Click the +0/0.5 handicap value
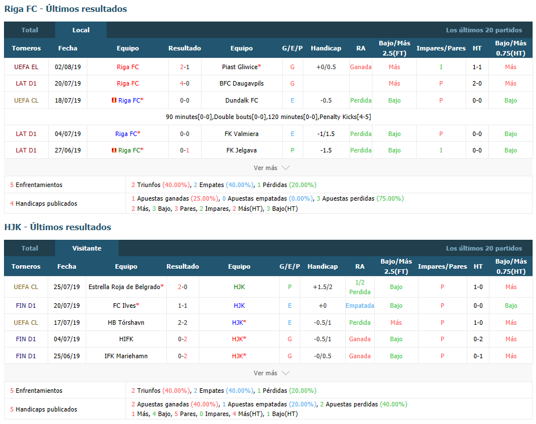This screenshot has height=424, width=536. [x=326, y=67]
